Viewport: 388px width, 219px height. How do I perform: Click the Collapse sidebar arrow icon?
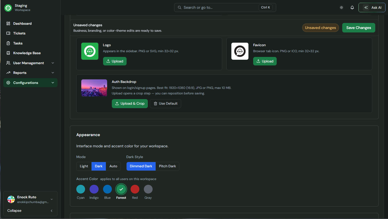point(52,211)
